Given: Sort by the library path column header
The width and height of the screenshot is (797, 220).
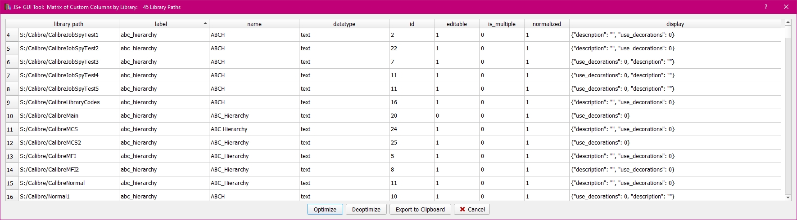Looking at the screenshot, I should pyautogui.click(x=68, y=24).
